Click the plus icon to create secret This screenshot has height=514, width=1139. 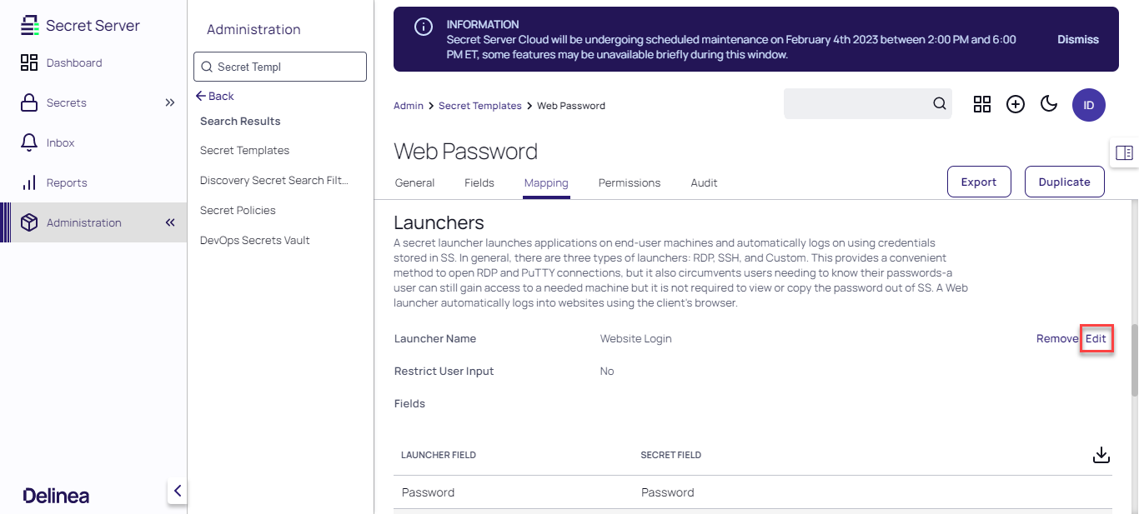[1015, 104]
